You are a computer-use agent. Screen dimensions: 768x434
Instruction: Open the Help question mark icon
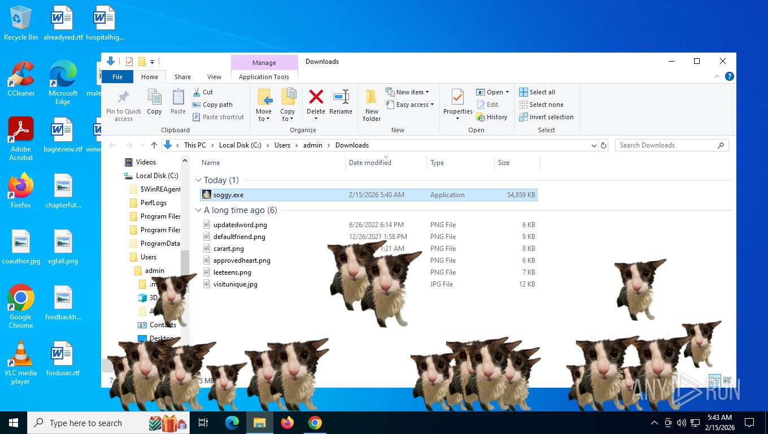[x=730, y=76]
